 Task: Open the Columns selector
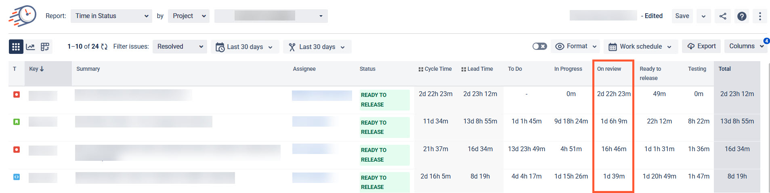coord(745,46)
